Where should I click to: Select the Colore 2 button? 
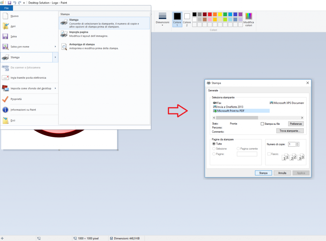click(187, 19)
